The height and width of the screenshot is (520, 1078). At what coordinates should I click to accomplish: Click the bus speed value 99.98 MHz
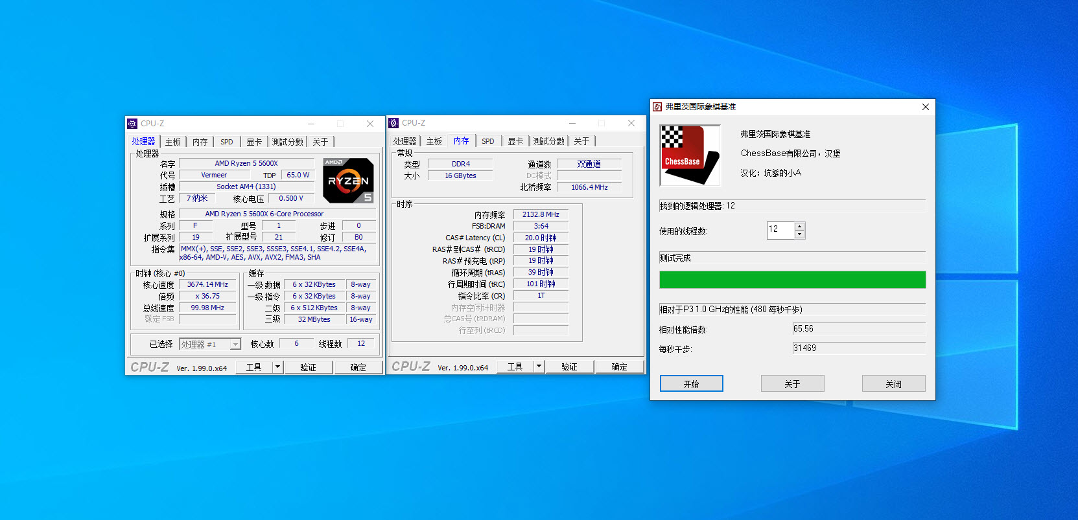(x=207, y=308)
